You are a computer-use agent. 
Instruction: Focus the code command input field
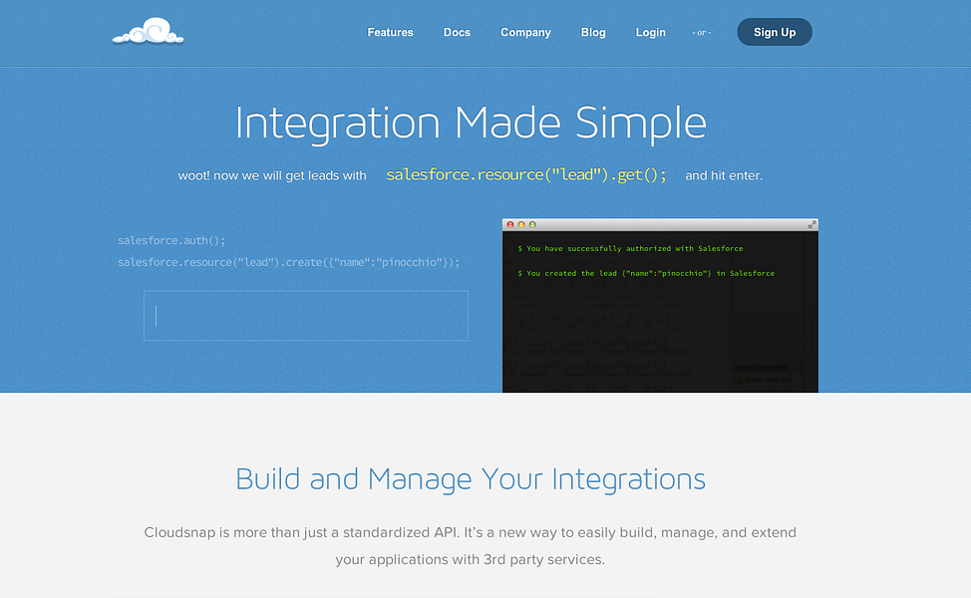pyautogui.click(x=306, y=316)
